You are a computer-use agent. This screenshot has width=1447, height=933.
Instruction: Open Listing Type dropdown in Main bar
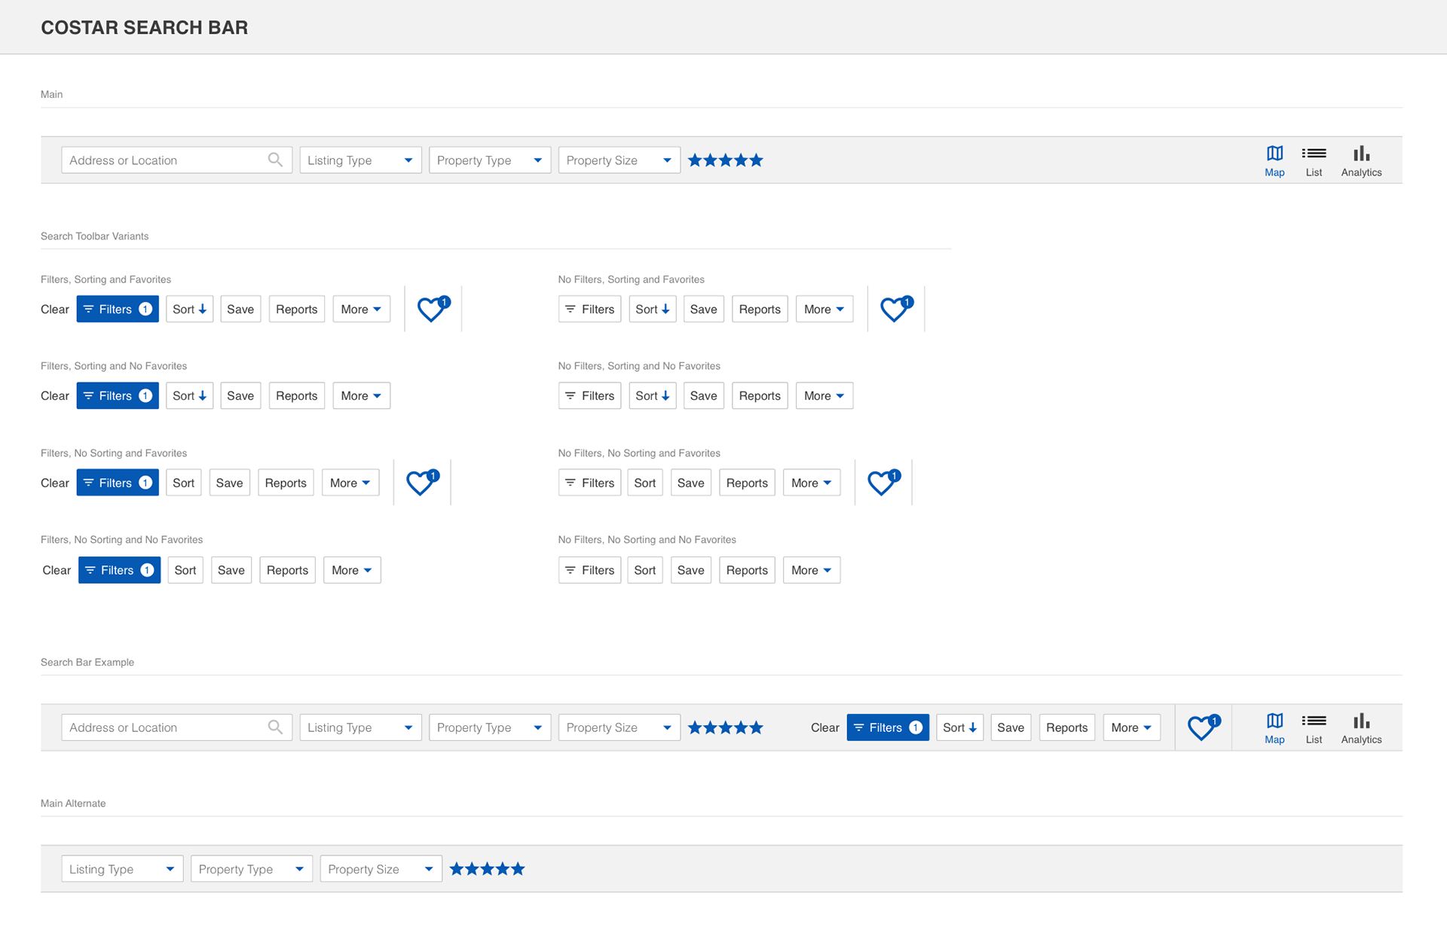(360, 160)
